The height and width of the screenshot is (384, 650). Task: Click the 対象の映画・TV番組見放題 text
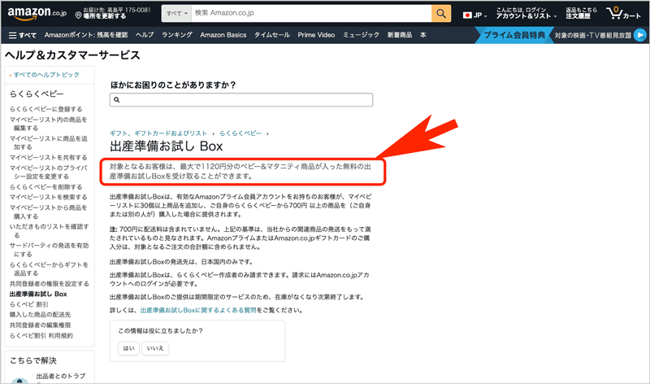coord(593,35)
